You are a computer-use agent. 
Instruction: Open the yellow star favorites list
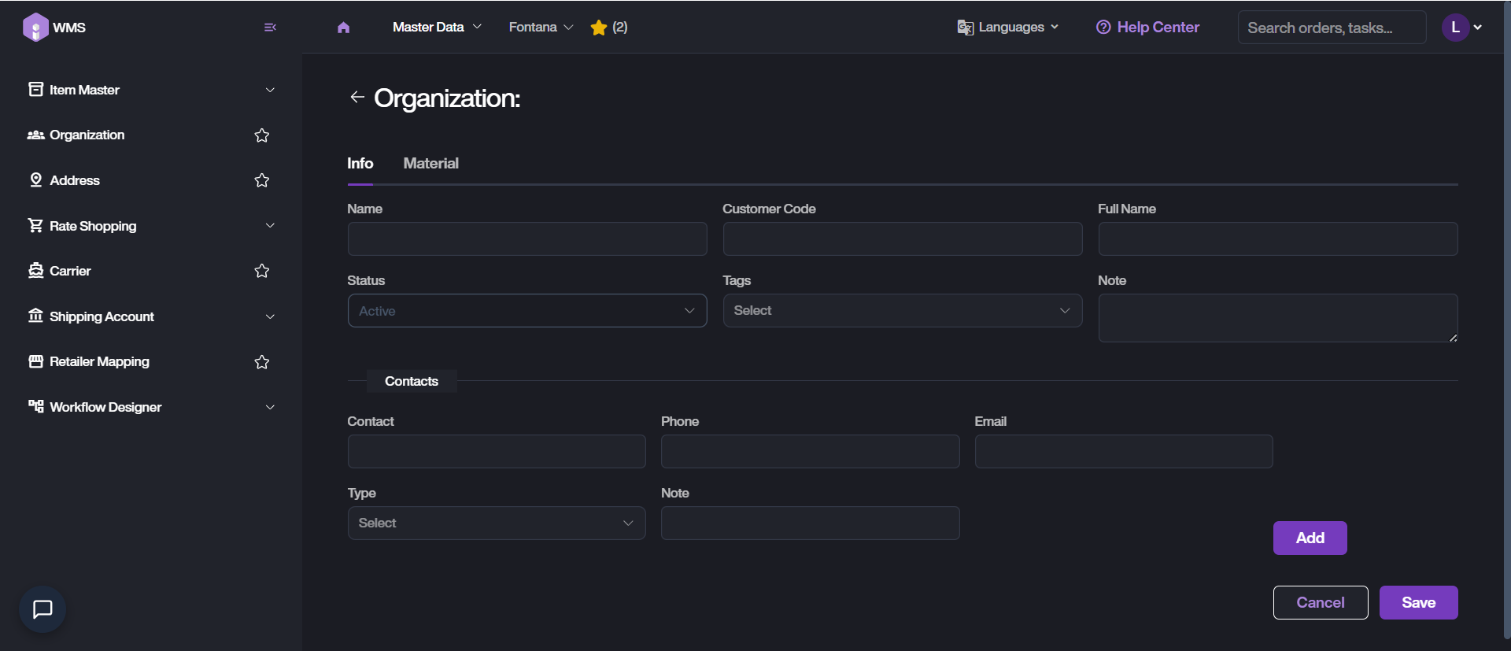(608, 28)
